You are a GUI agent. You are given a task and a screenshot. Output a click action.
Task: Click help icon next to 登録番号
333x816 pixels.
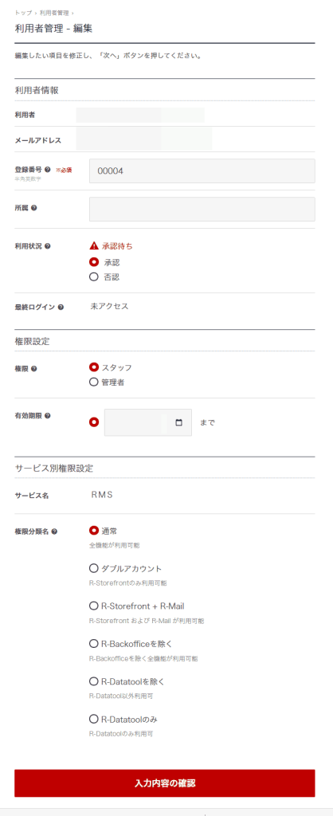47,170
